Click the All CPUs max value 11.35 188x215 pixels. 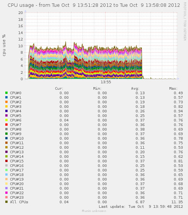click(x=177, y=202)
